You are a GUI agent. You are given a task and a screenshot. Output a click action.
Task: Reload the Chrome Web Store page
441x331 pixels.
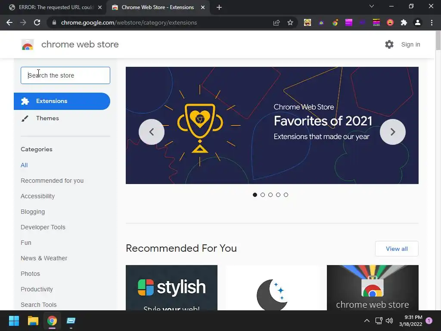click(37, 22)
